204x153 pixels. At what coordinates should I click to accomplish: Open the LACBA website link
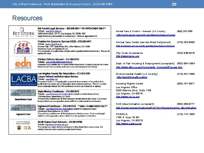(52, 79)
